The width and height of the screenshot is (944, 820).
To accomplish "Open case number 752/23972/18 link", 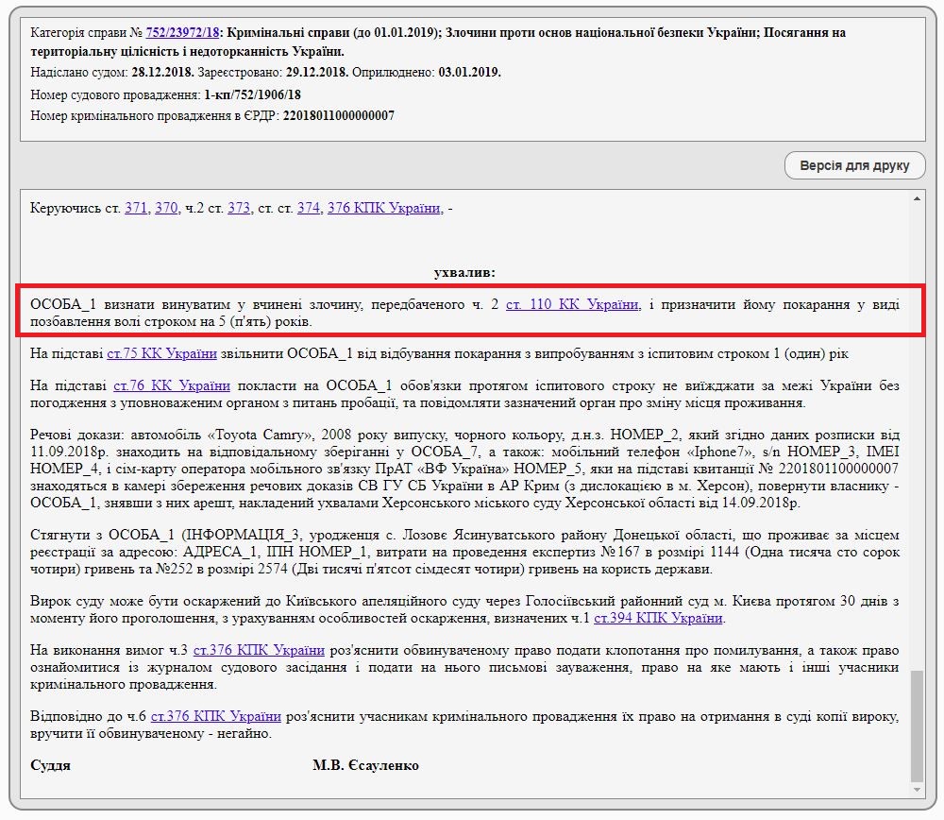I will (183, 32).
